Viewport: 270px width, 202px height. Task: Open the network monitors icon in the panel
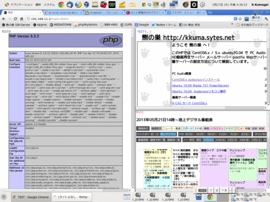pos(173,4)
